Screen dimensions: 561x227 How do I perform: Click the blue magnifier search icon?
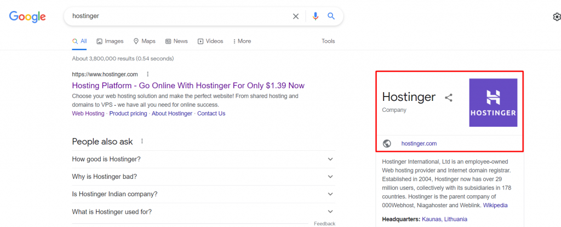[x=331, y=16]
